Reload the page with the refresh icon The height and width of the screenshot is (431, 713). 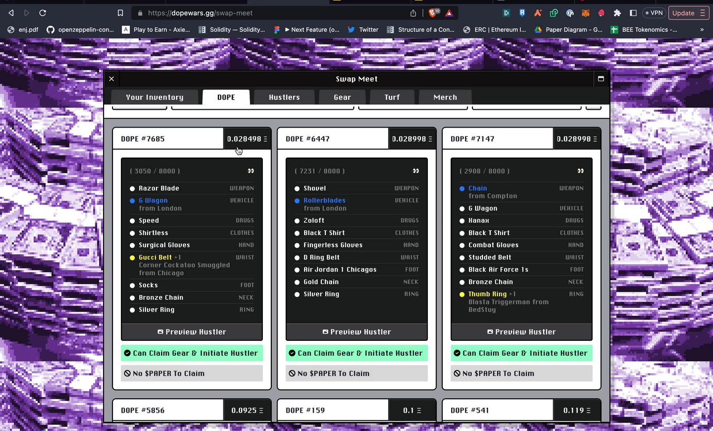click(x=43, y=13)
